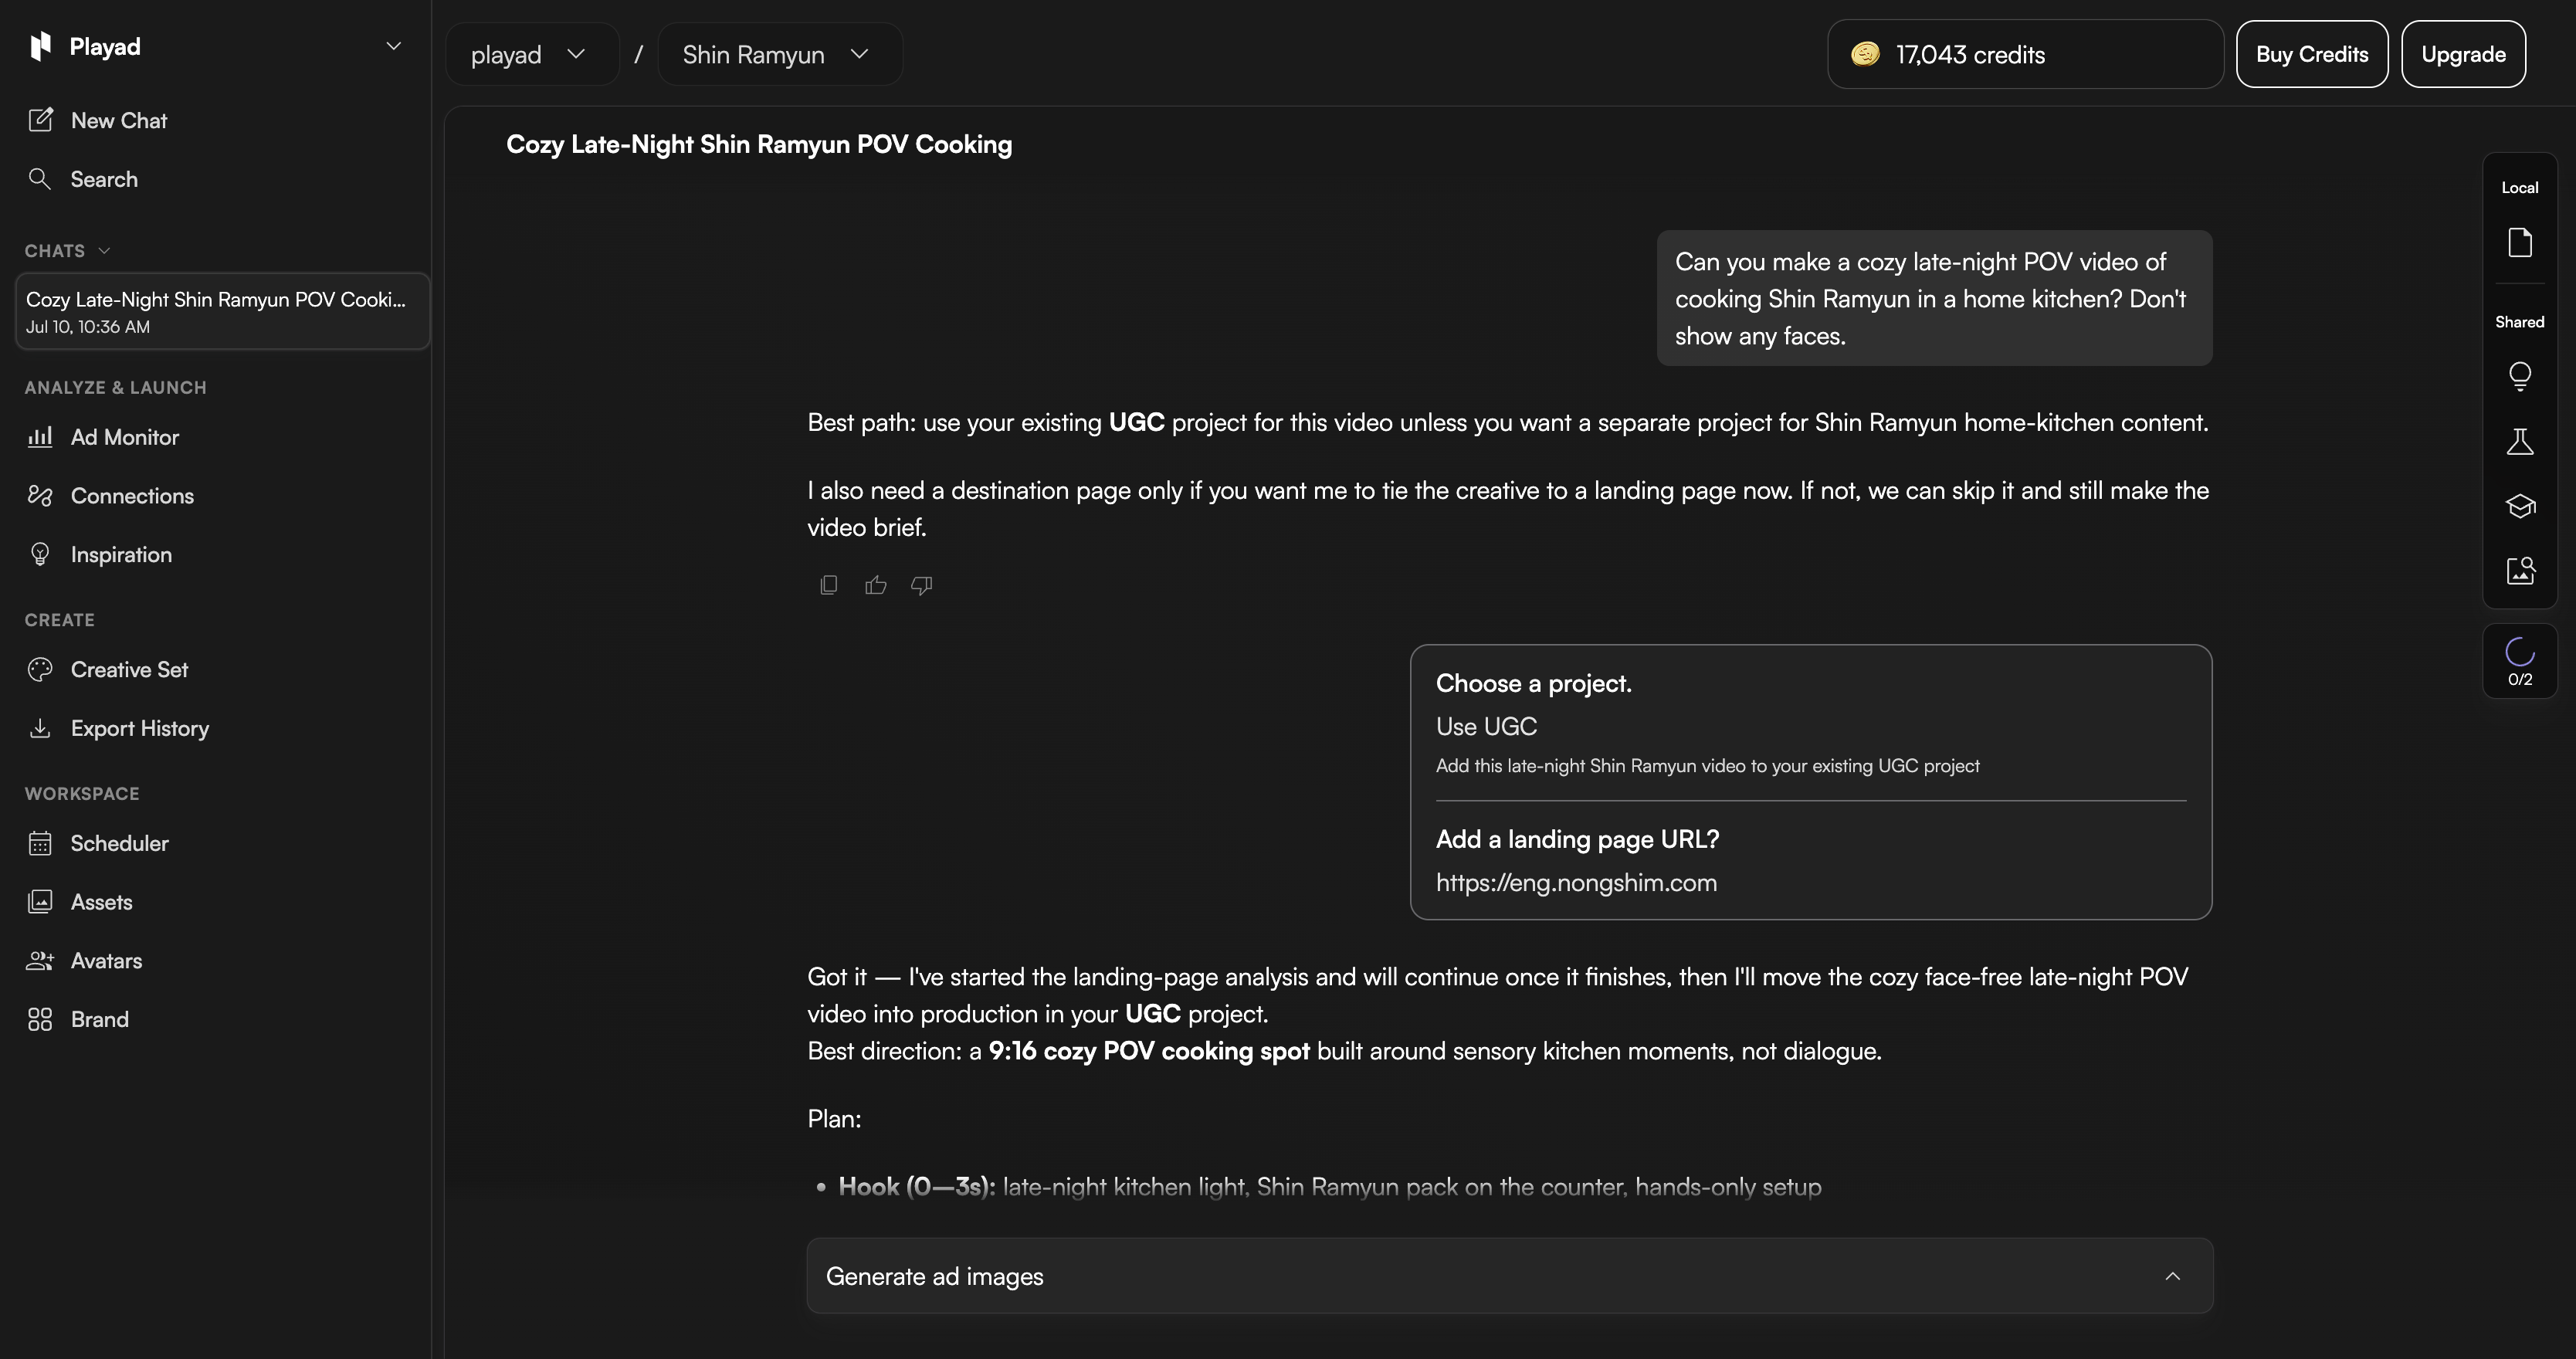Click the Brand grid icon

coord(40,1019)
